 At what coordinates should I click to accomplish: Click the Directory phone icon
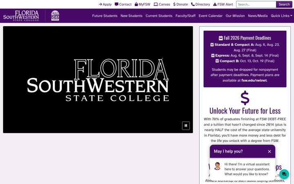[x=193, y=4]
